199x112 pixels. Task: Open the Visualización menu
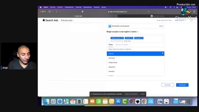69,7
